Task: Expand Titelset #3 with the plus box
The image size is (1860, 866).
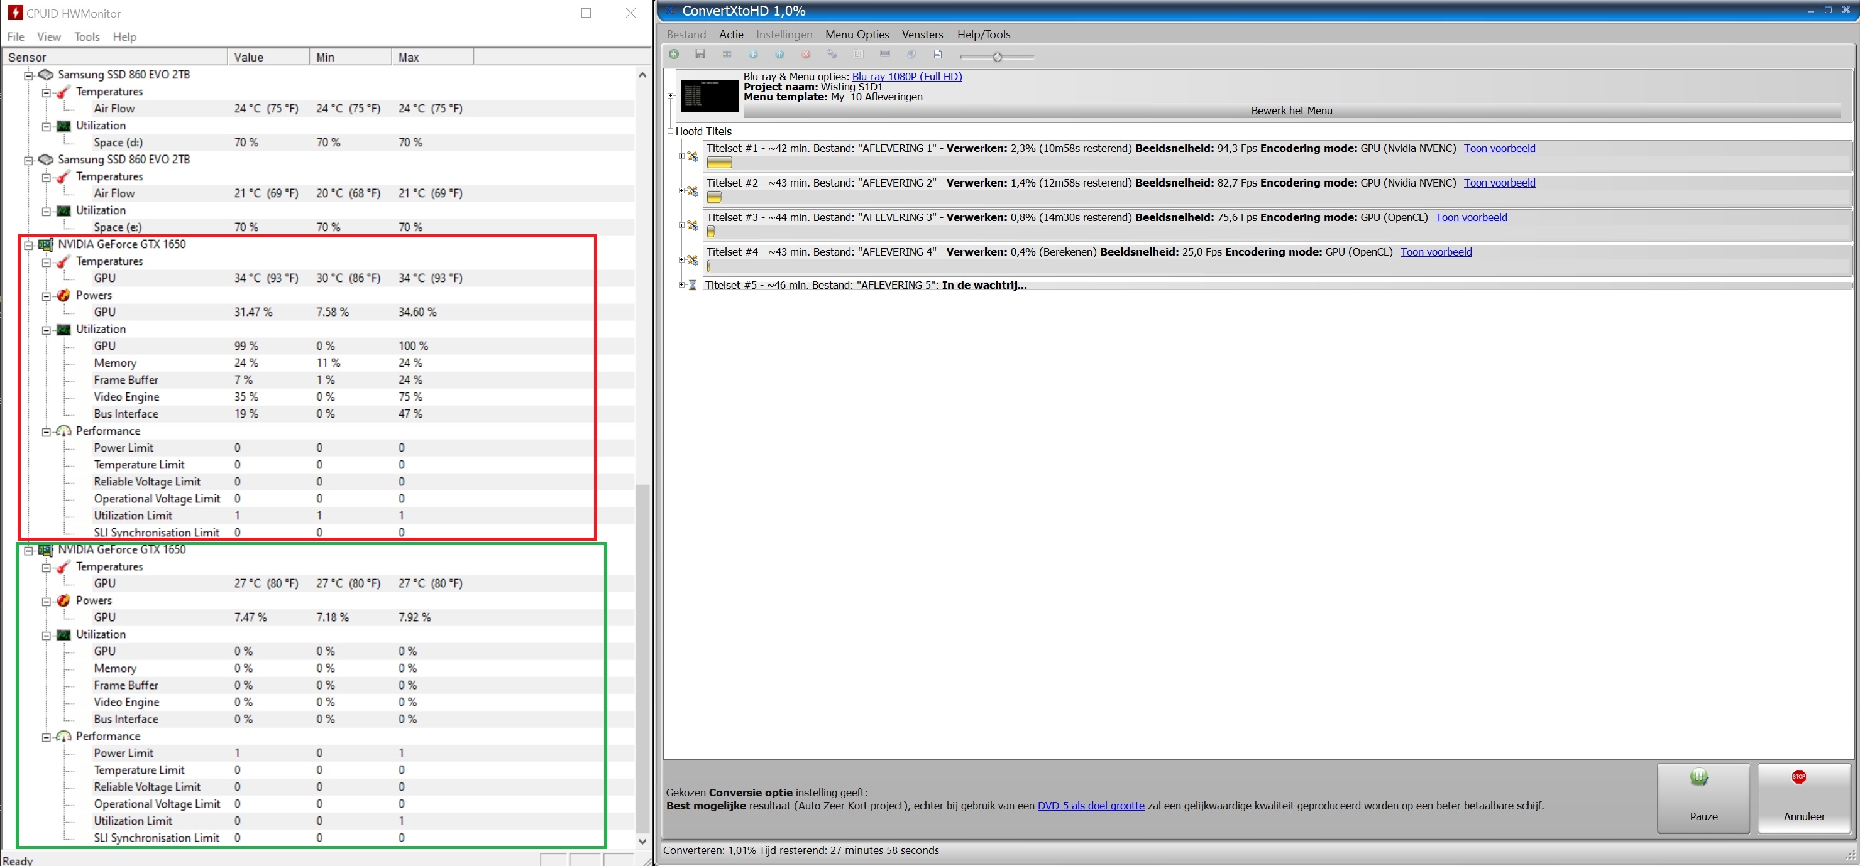Action: point(681,225)
